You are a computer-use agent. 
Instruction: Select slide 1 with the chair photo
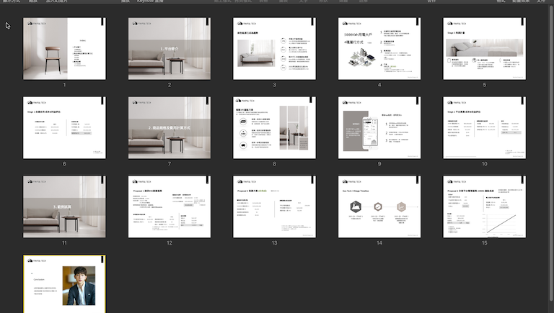(64, 49)
